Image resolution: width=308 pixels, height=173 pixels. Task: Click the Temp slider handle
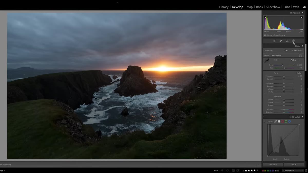(x=282, y=65)
